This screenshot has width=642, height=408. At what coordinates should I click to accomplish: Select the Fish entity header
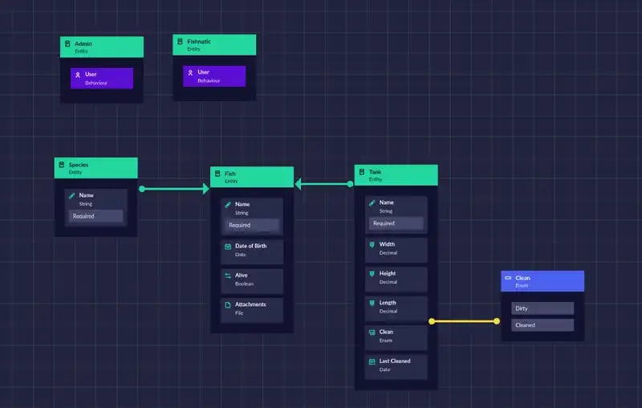tap(251, 177)
